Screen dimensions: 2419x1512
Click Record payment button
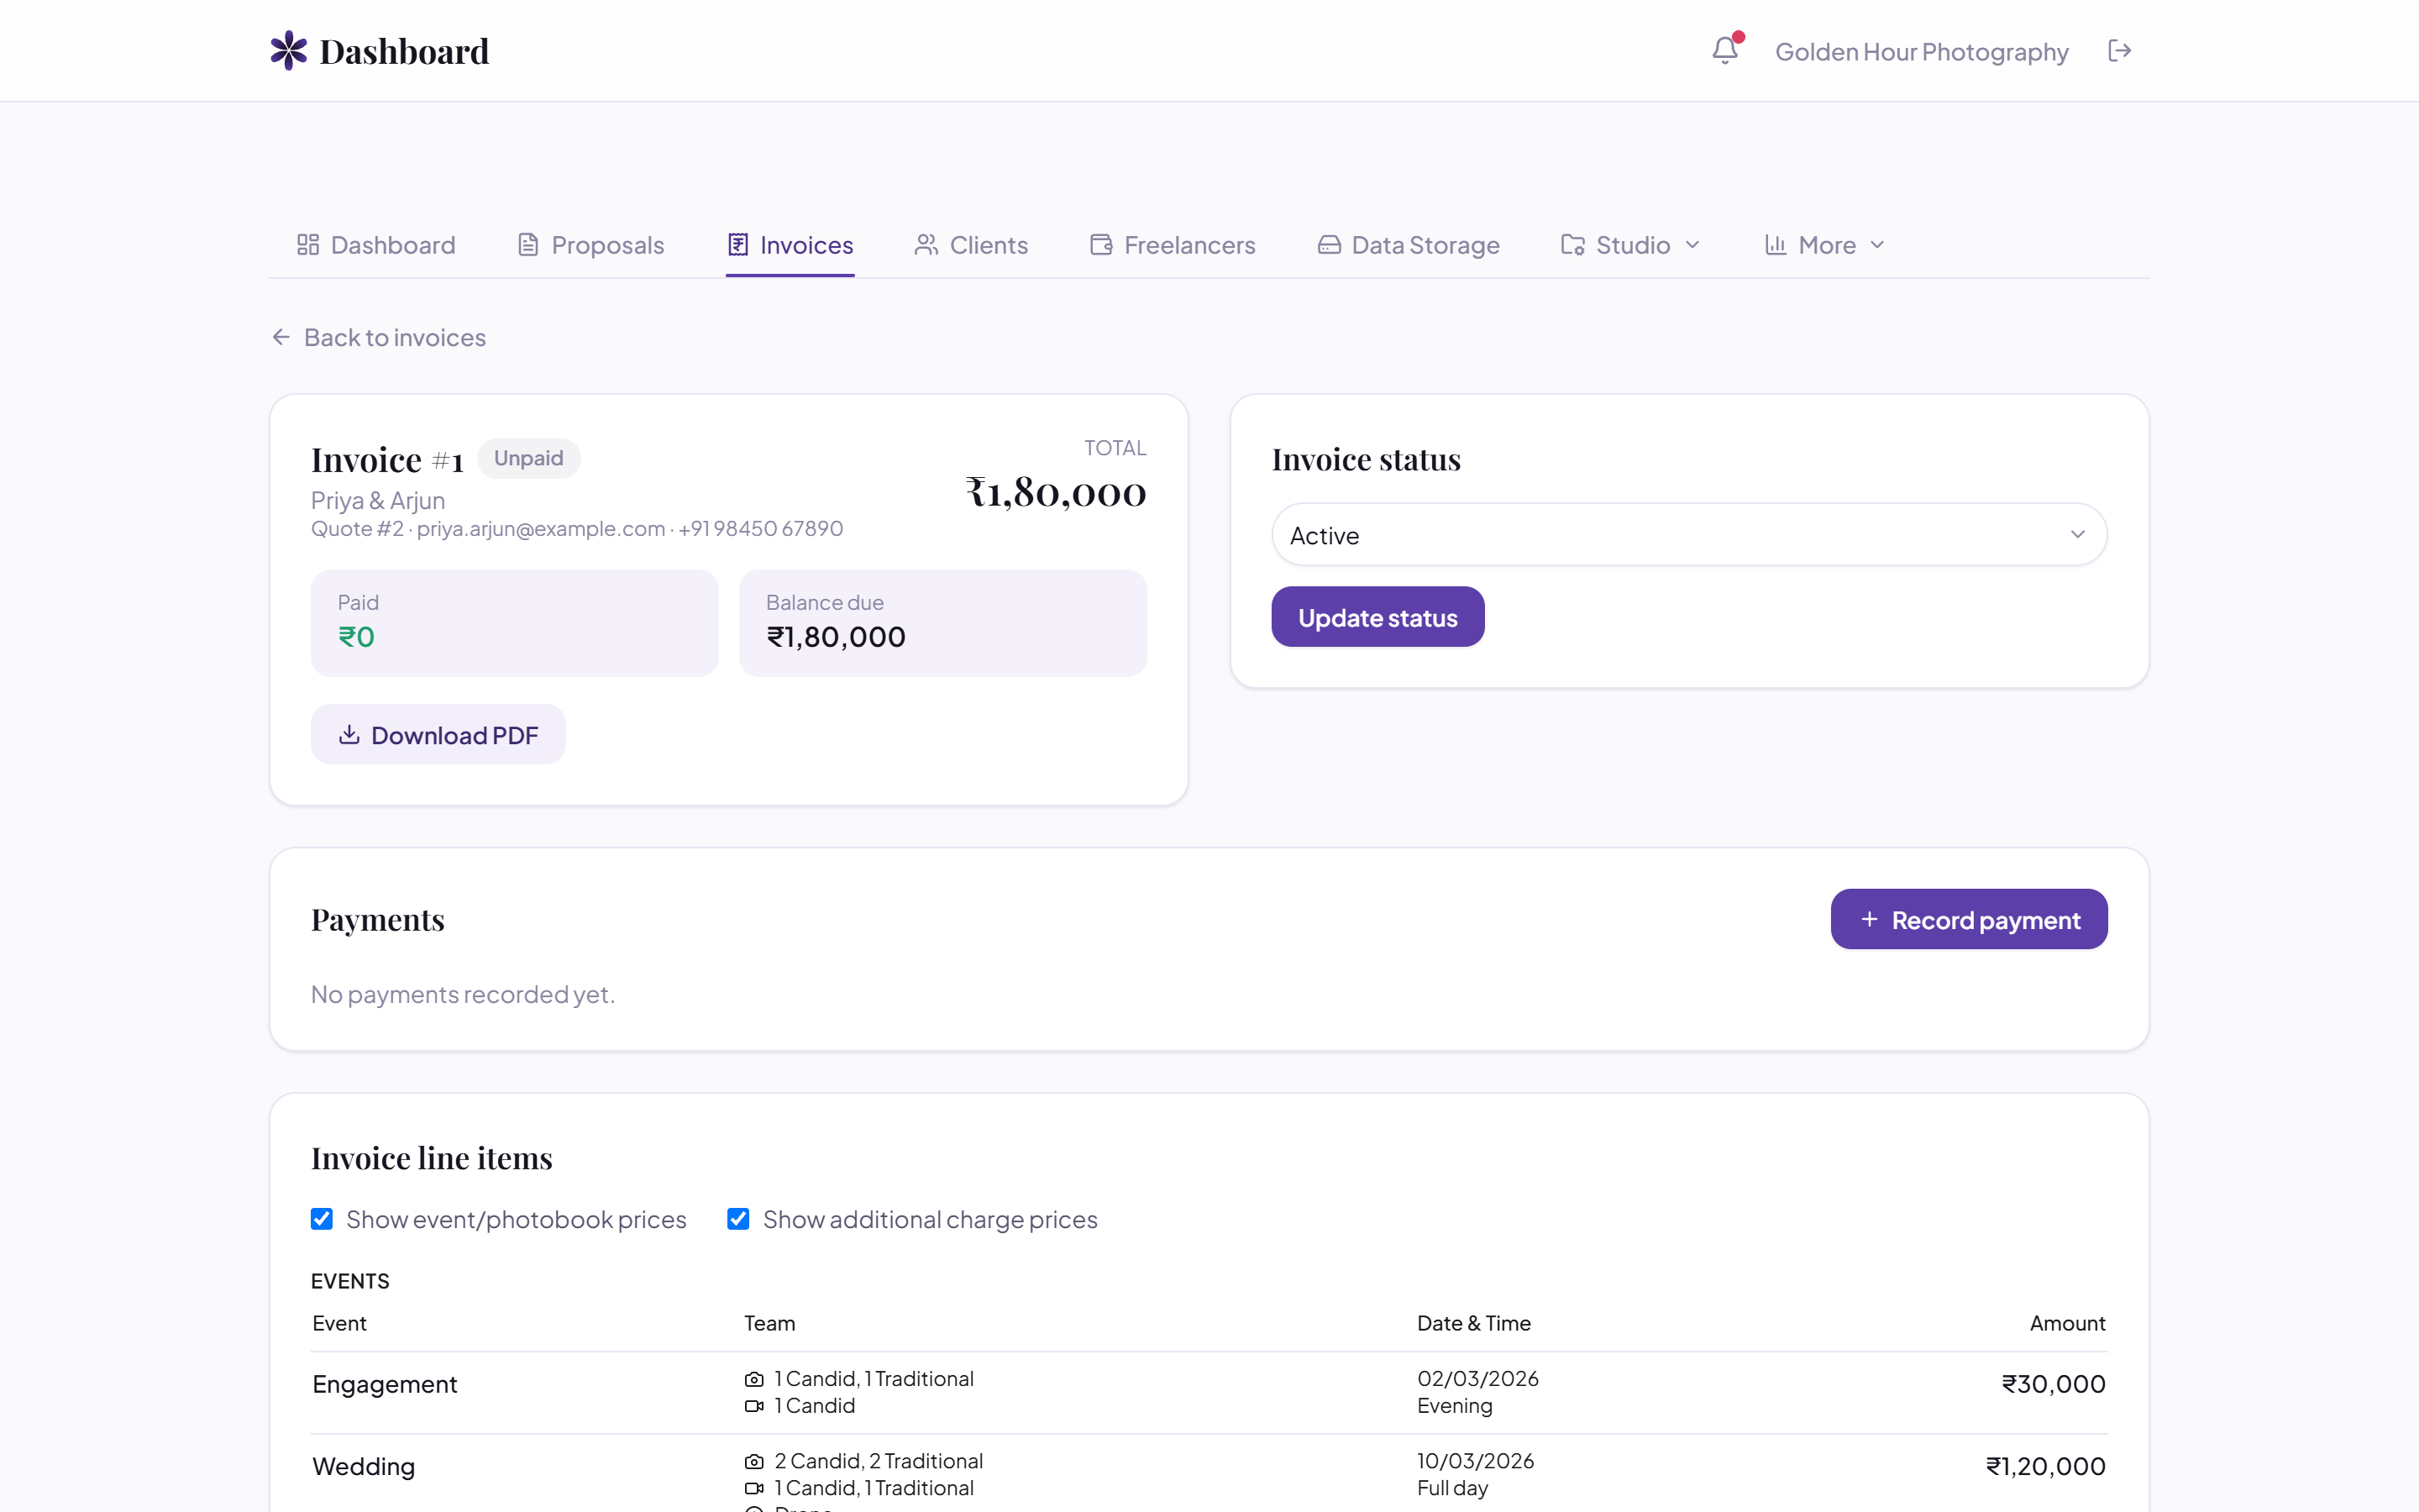pyautogui.click(x=1969, y=919)
